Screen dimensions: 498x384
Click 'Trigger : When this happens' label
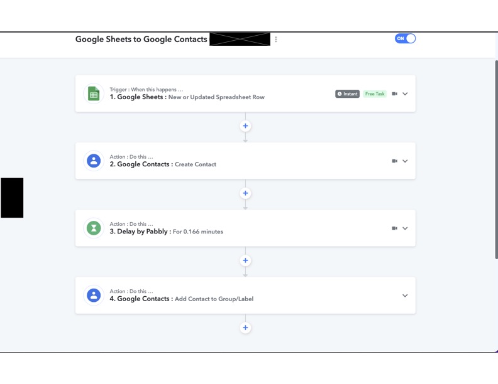coord(146,89)
